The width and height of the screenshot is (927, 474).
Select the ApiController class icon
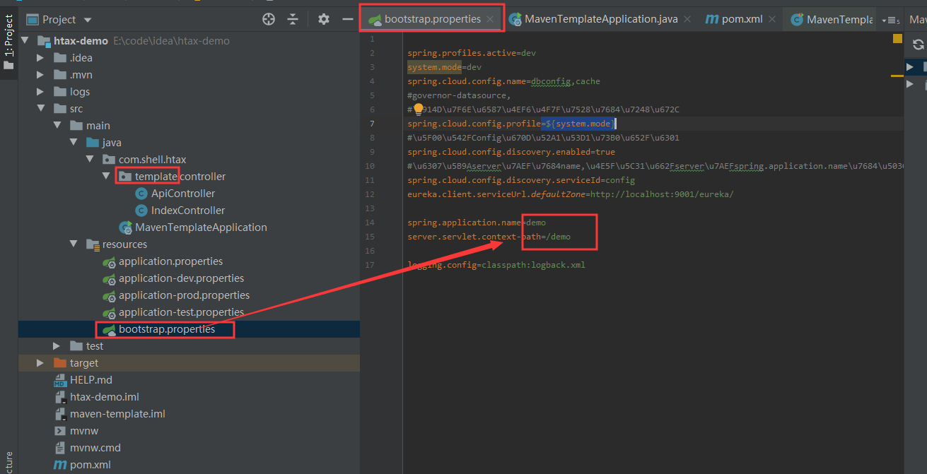[x=141, y=194]
